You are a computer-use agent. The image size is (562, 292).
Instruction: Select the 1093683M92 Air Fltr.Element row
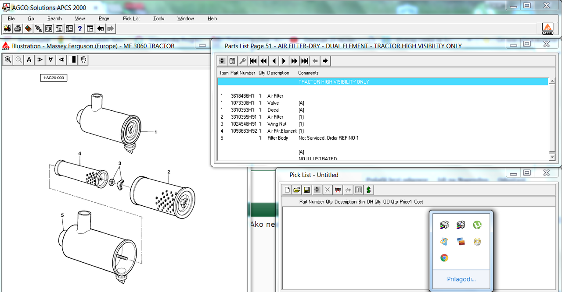(x=383, y=131)
